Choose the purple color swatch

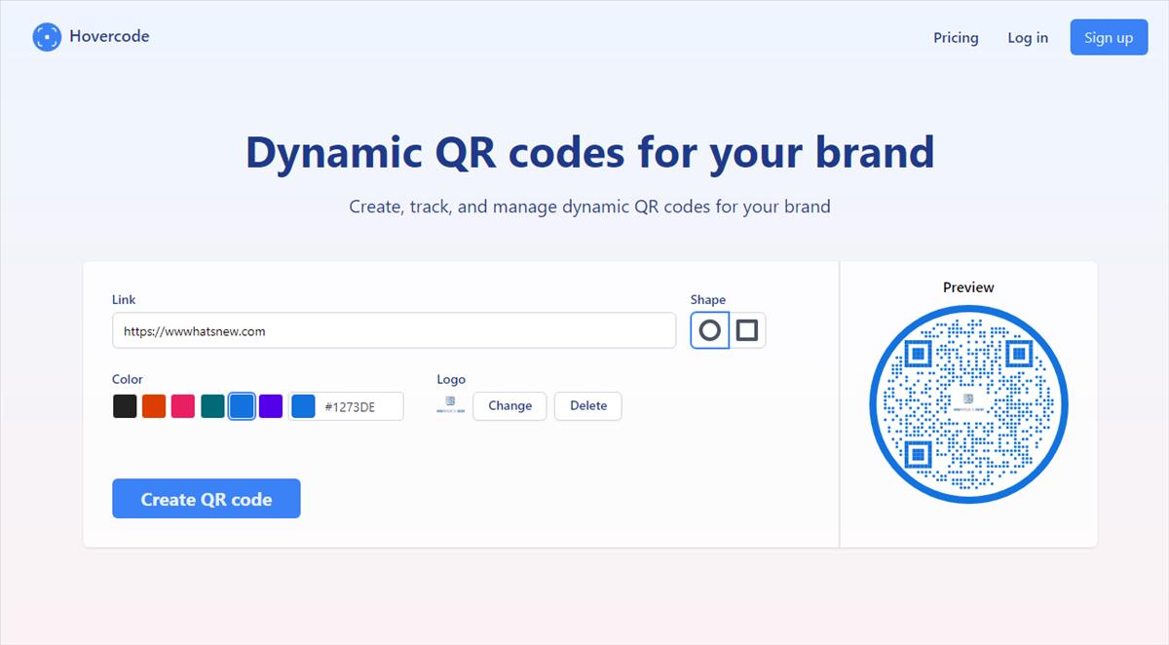(x=271, y=406)
